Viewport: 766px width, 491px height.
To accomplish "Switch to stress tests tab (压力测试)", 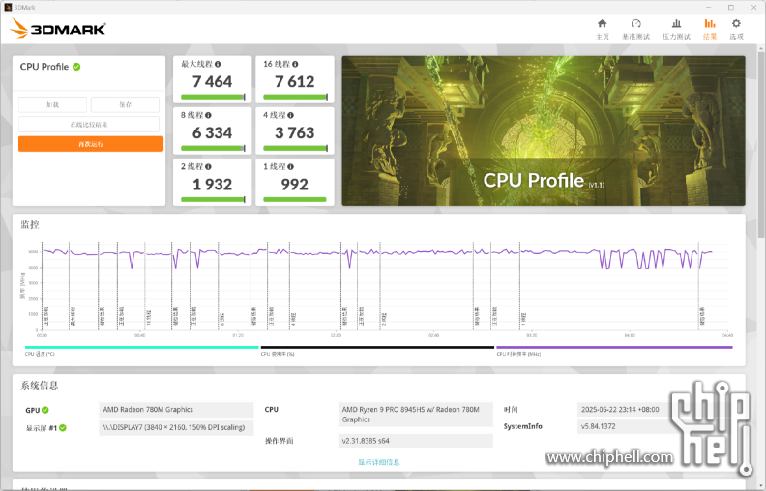I will point(676,30).
